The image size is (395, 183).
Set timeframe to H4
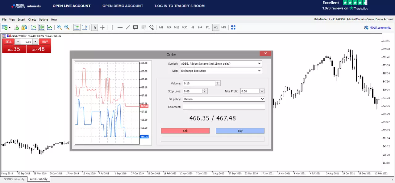[x=200, y=27]
